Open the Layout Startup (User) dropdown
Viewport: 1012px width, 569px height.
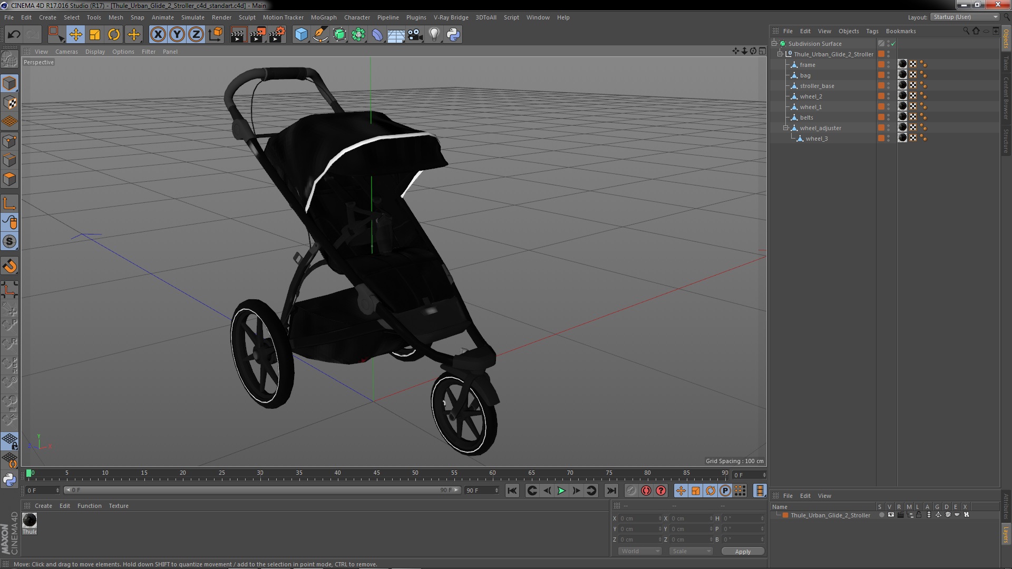point(965,17)
